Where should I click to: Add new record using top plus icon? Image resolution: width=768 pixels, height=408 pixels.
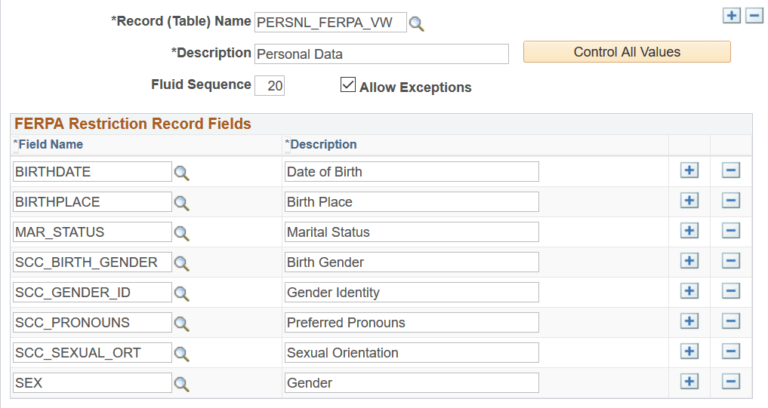pyautogui.click(x=731, y=16)
